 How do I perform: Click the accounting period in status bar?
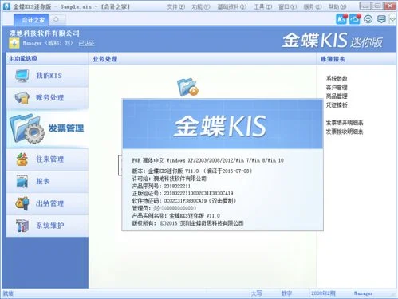tap(323, 293)
